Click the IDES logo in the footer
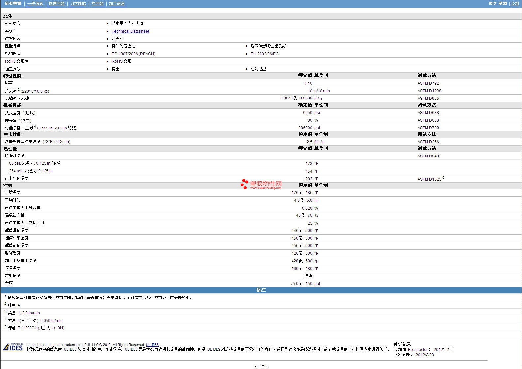The width and height of the screenshot is (522, 369). point(13,347)
